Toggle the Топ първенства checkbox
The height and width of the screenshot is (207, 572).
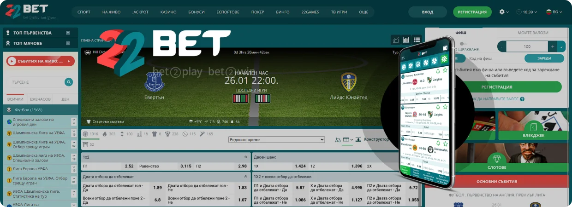click(68, 33)
